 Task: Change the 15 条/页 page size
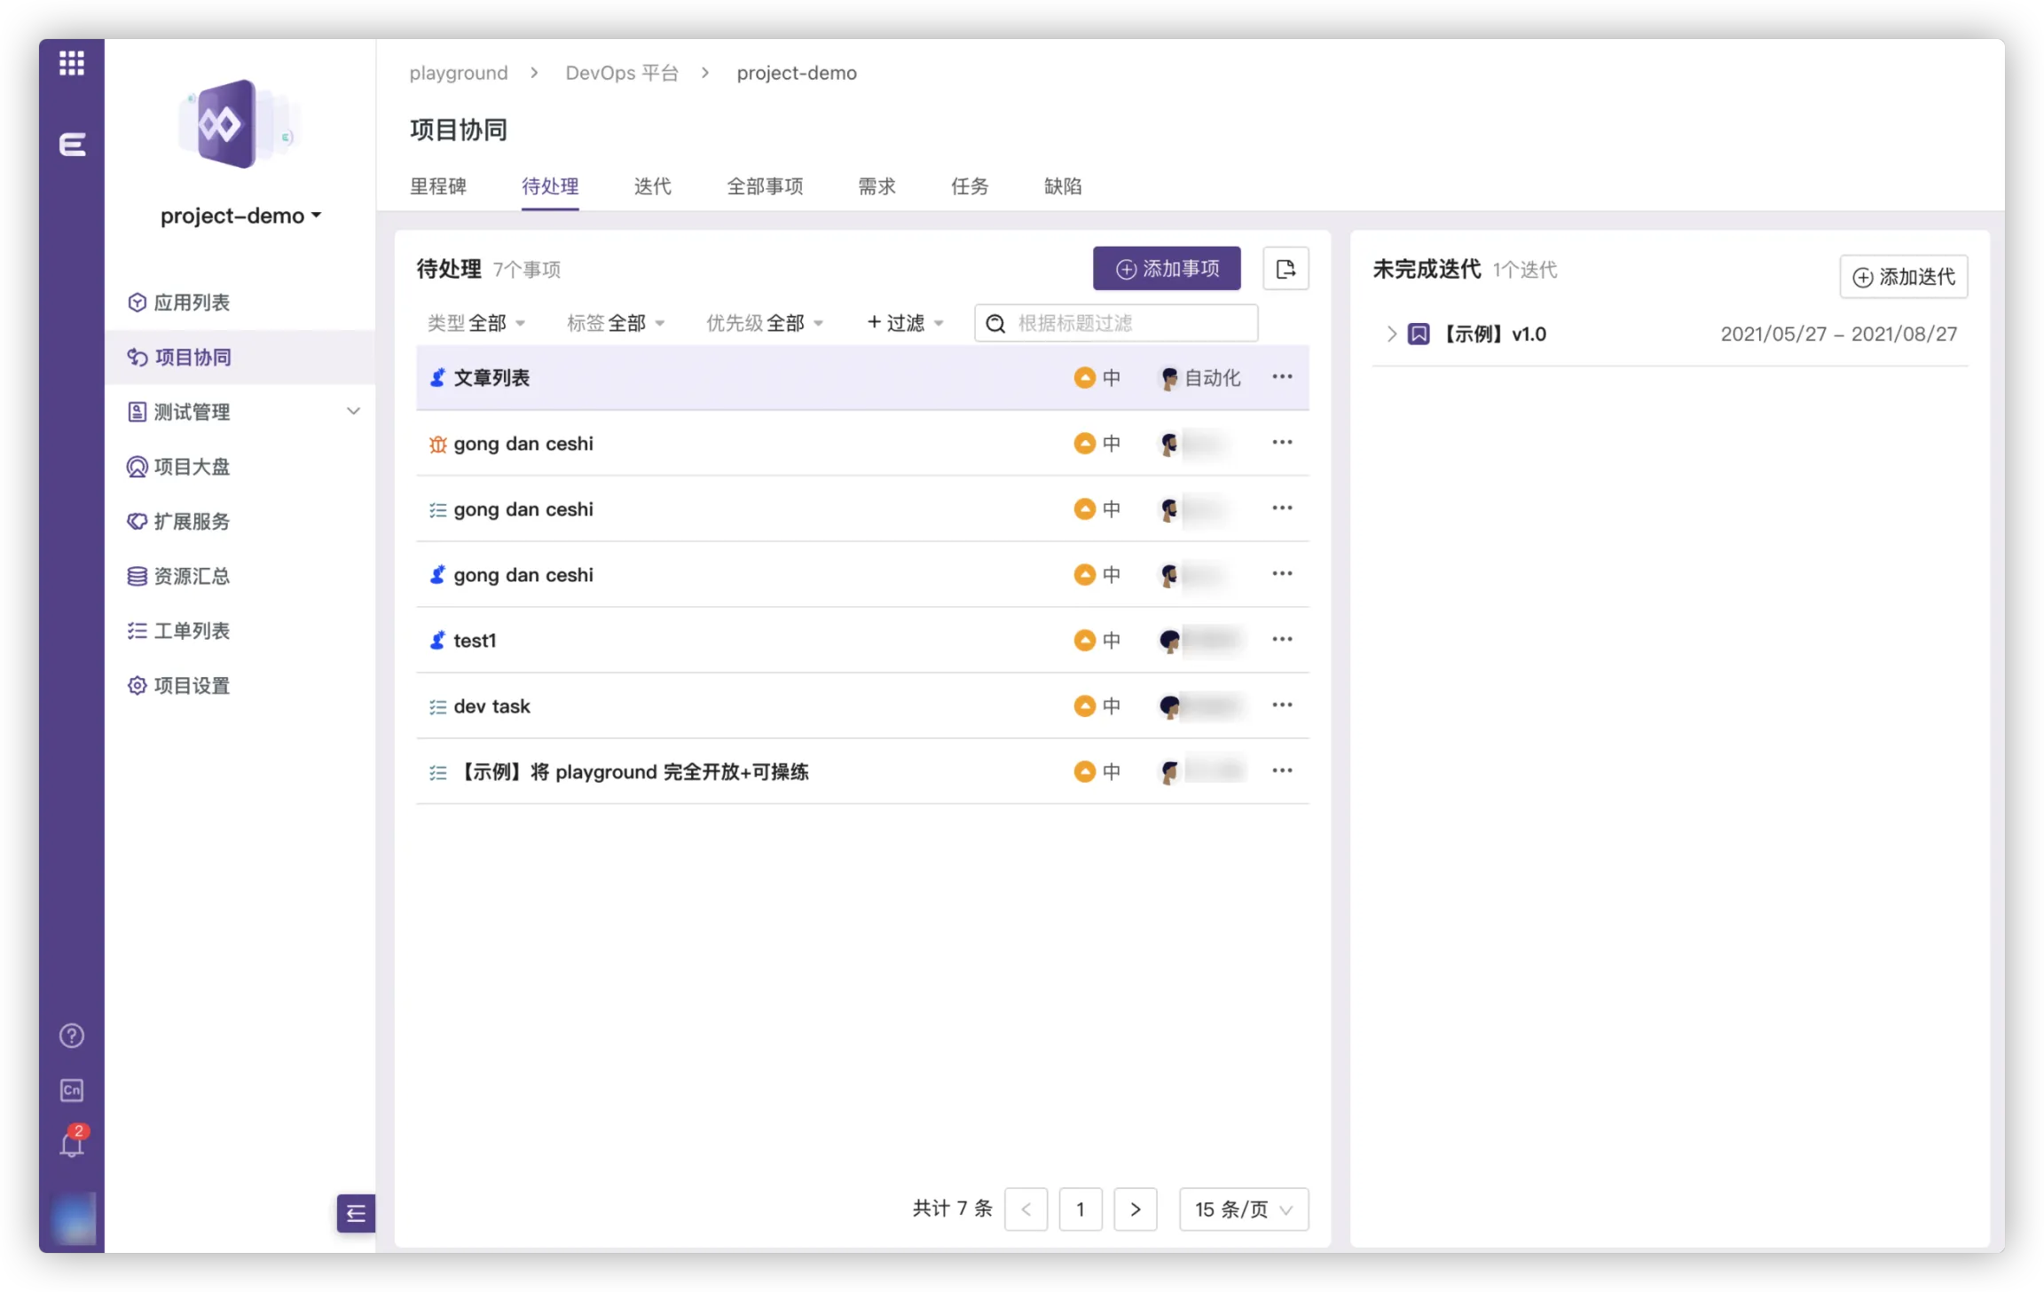pyautogui.click(x=1243, y=1209)
